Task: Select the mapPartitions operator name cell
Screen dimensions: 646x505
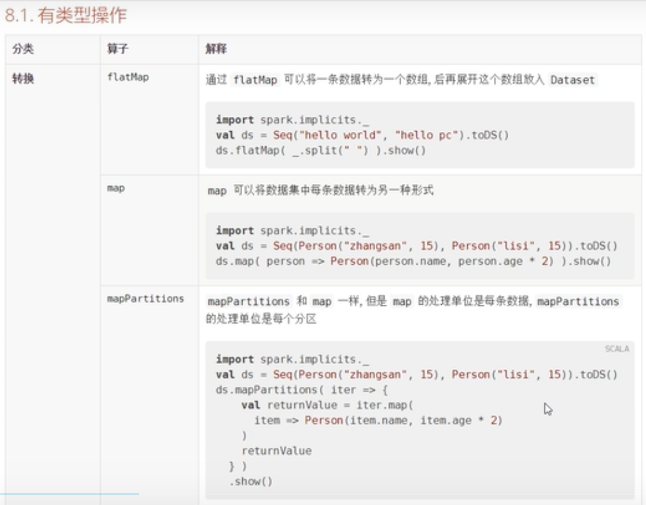Action: (x=146, y=299)
